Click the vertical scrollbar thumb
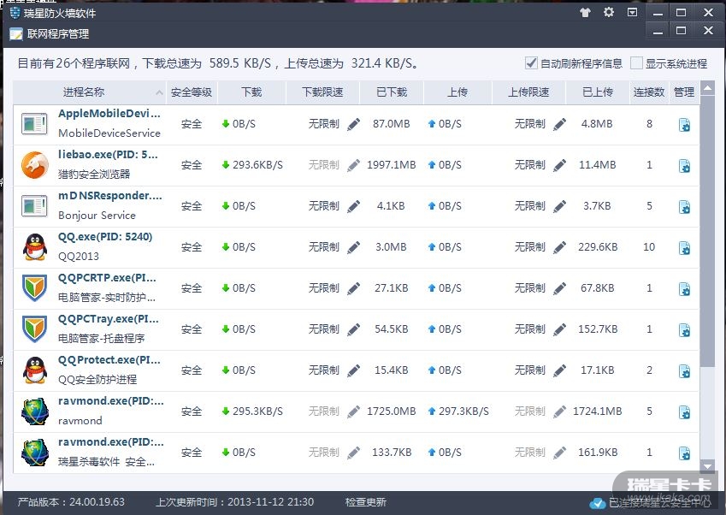726x515 pixels. [x=707, y=230]
